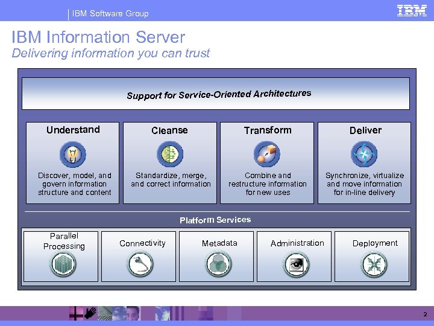The height and width of the screenshot is (326, 434).
Task: Click the Connectivity cable plug icon
Action: 140,264
